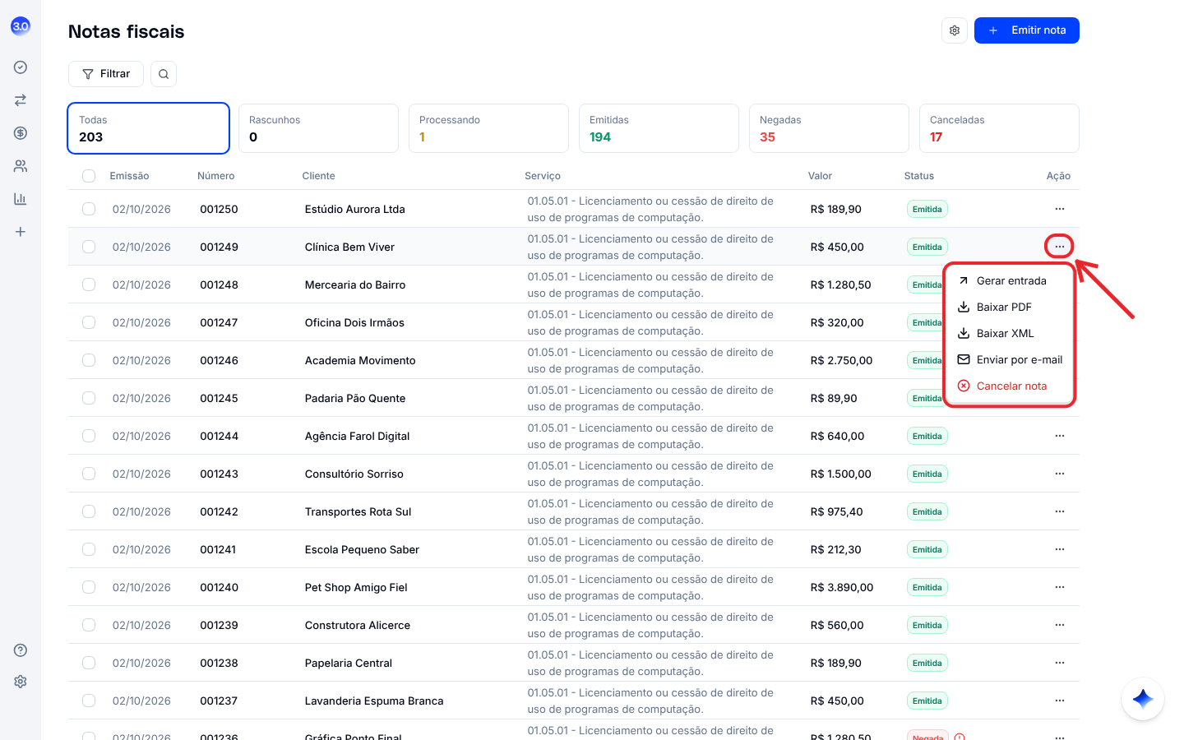This screenshot has height=740, width=1184.
Task: Check the row for Academia Movimento
Action: pos(89,360)
